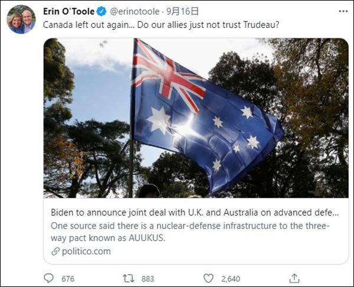The width and height of the screenshot is (354, 287).
Task: Click the AUUKUS article description text
Action: (195, 231)
